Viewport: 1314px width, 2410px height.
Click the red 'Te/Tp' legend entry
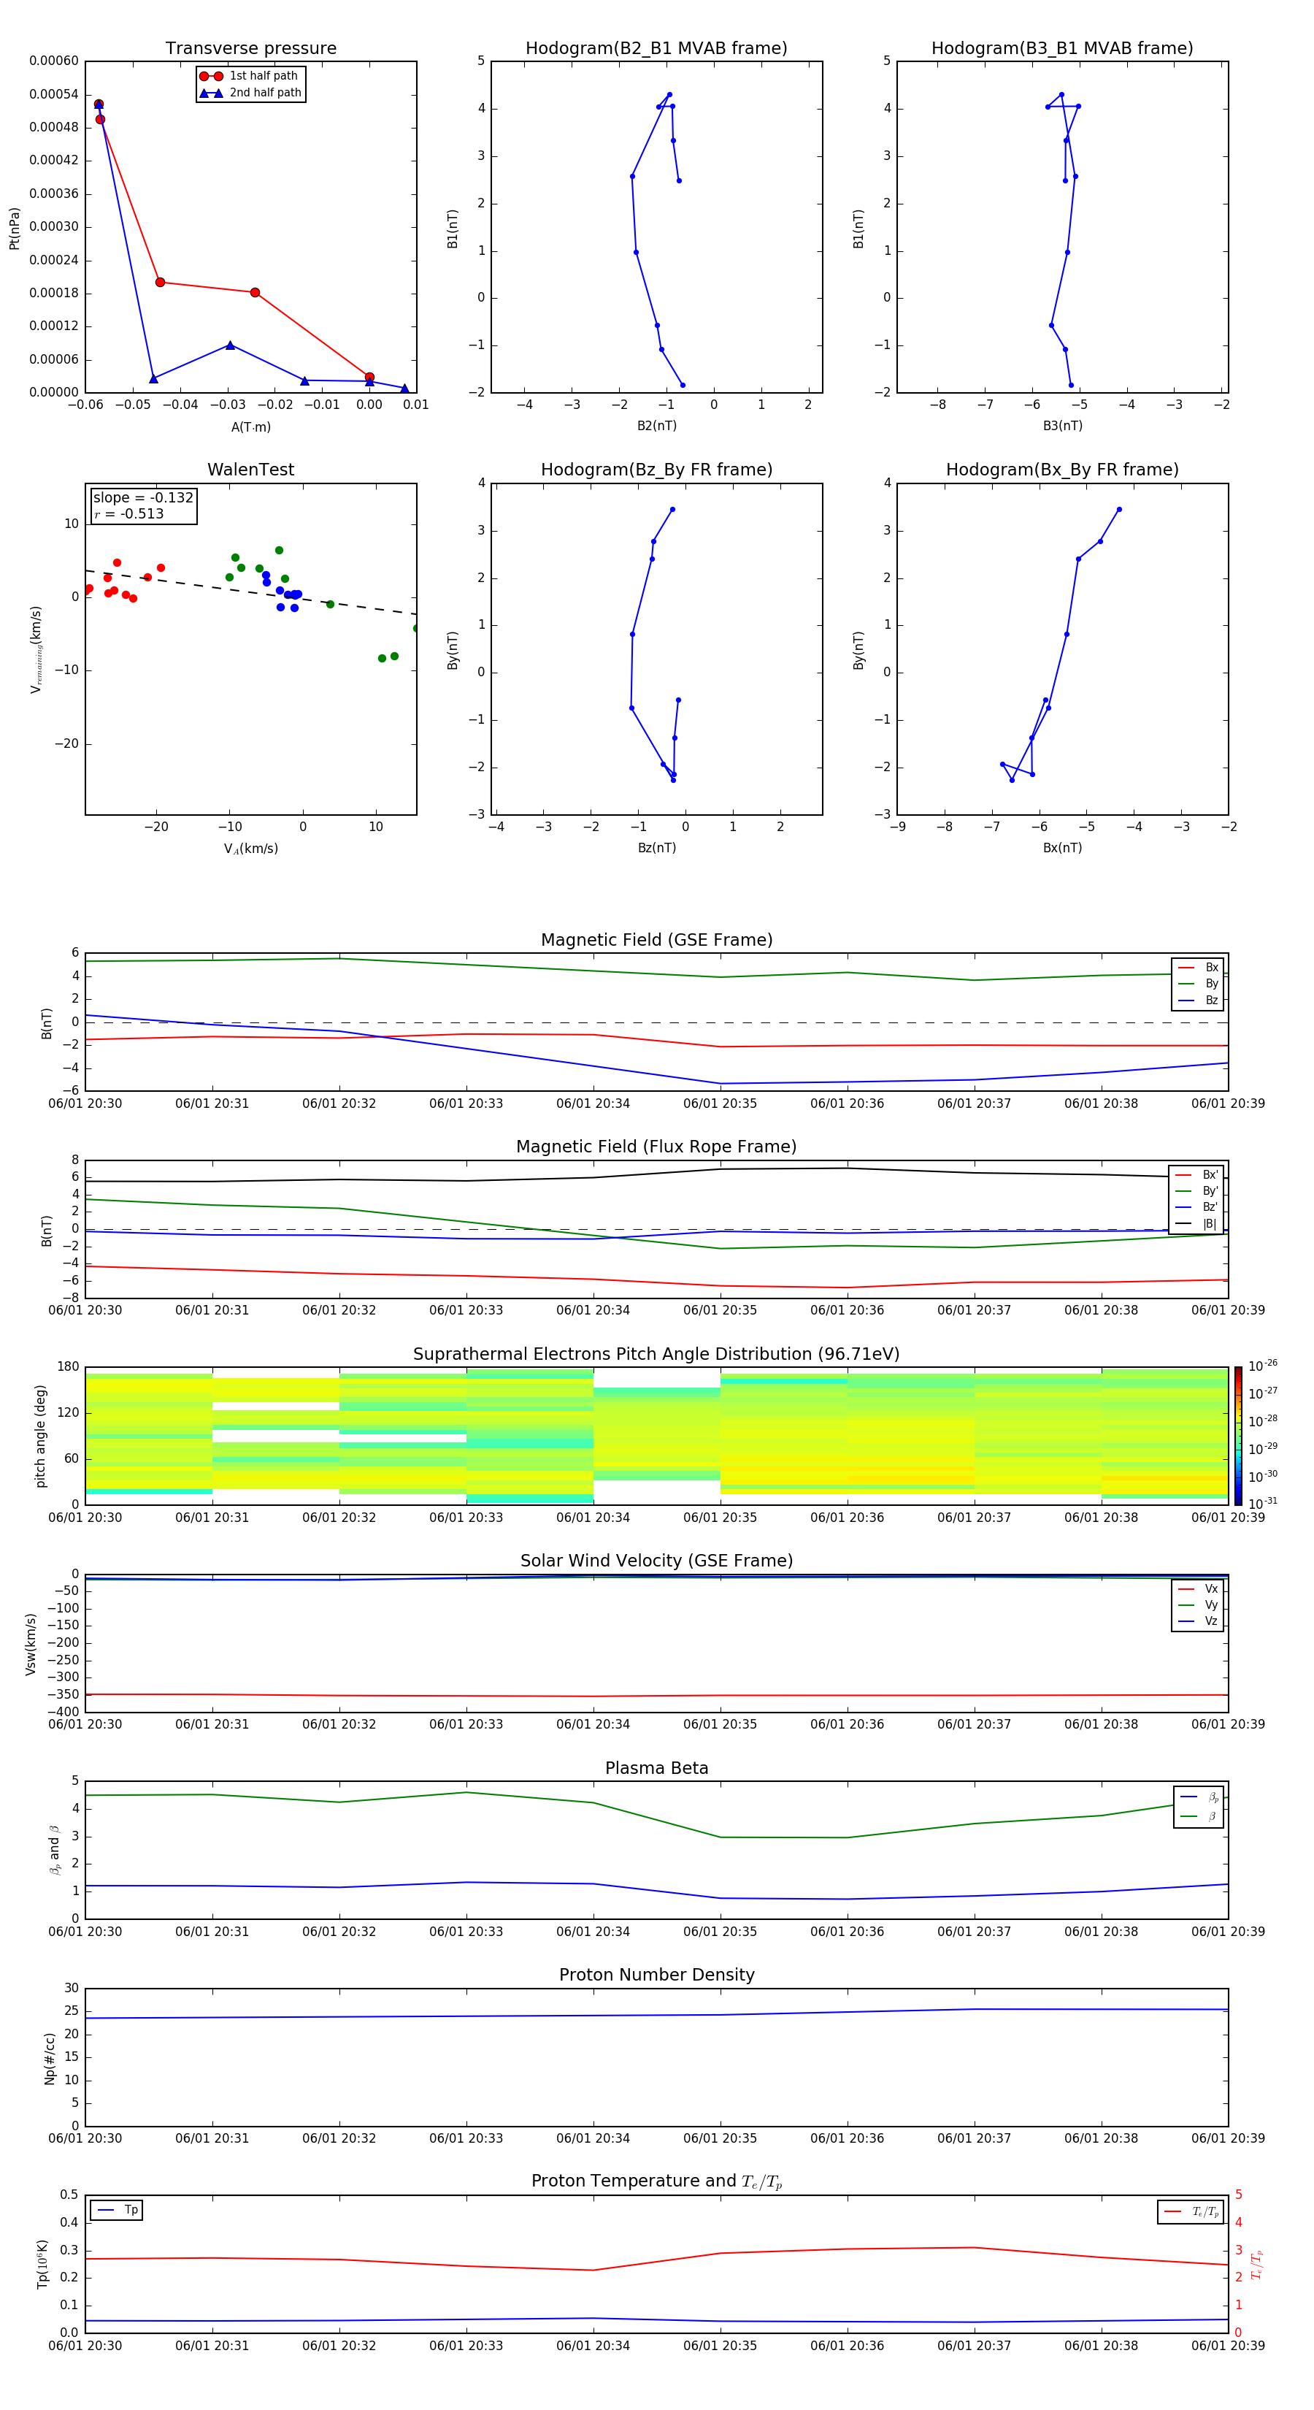coord(1191,2211)
